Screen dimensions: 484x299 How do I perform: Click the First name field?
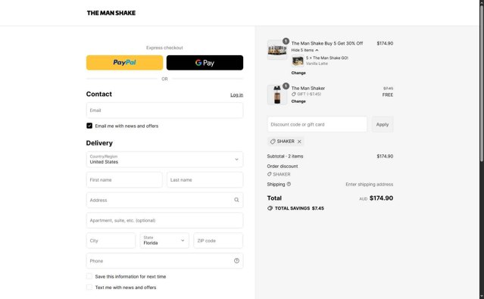point(124,179)
